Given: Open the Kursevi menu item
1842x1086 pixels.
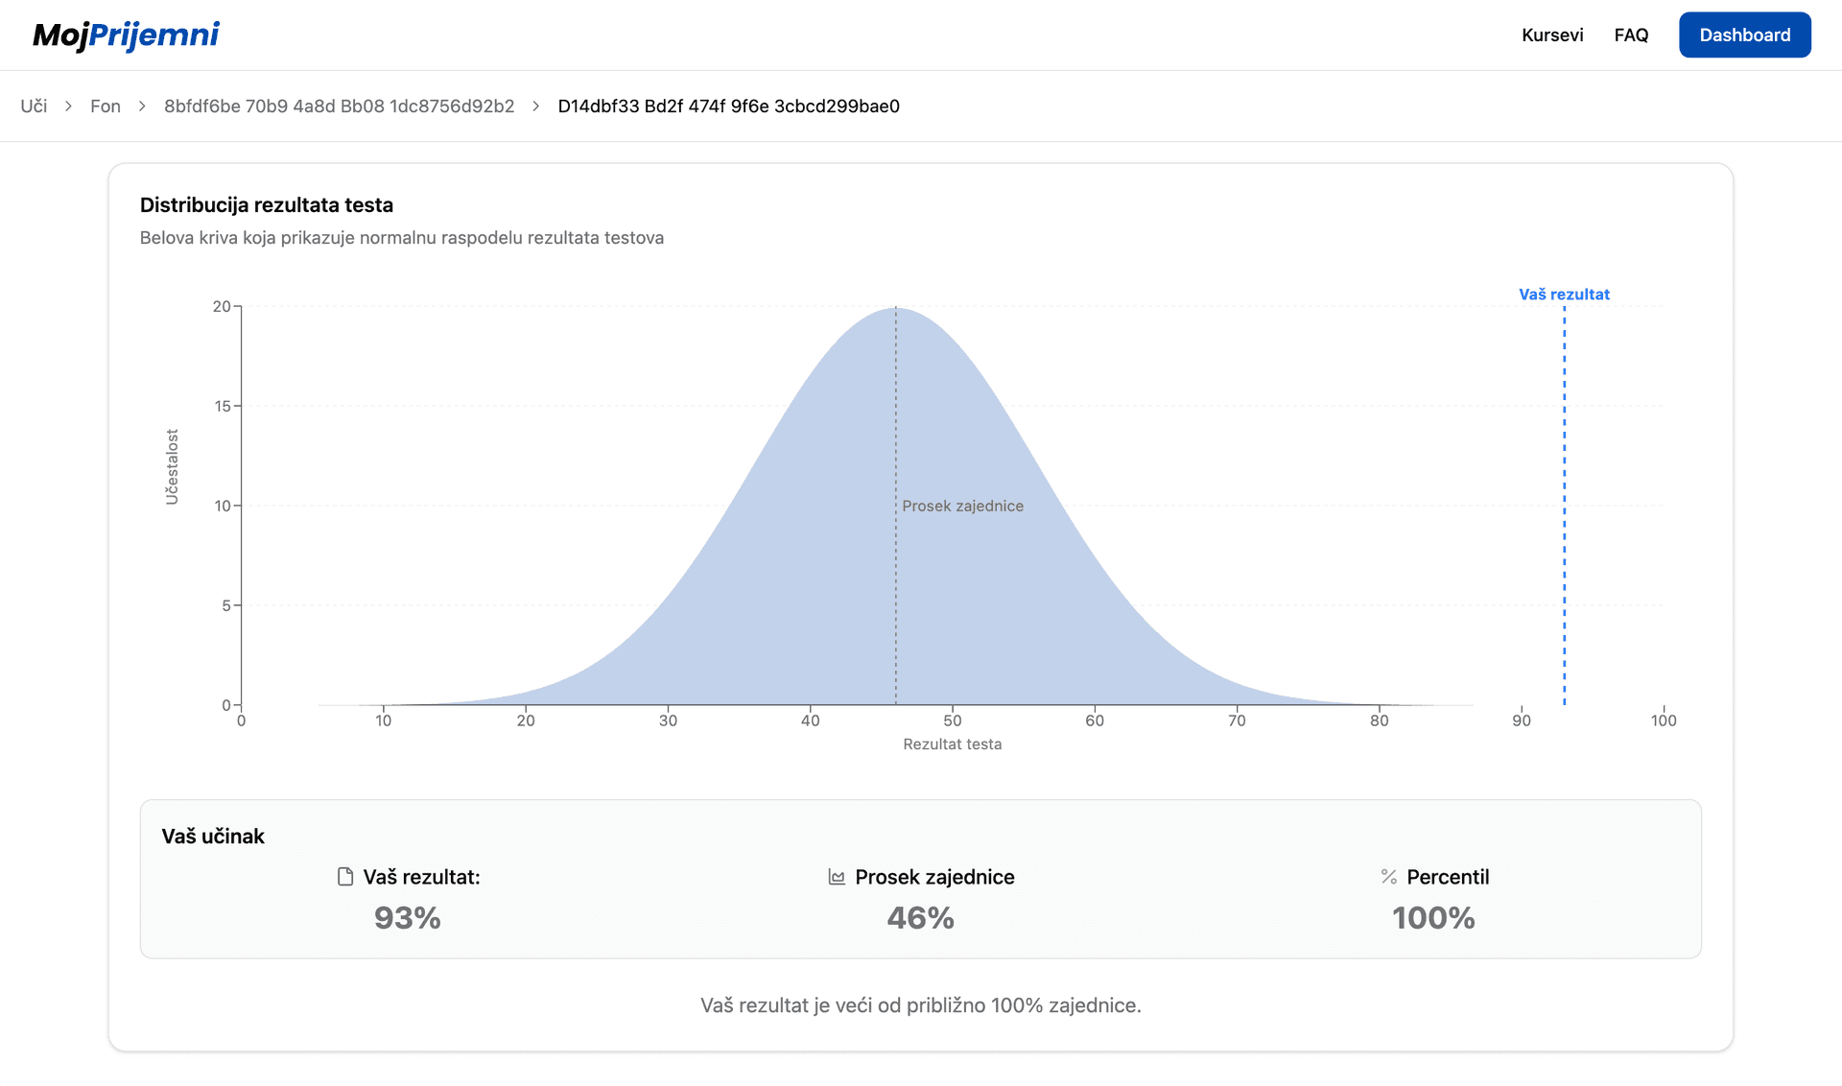Looking at the screenshot, I should 1551,35.
